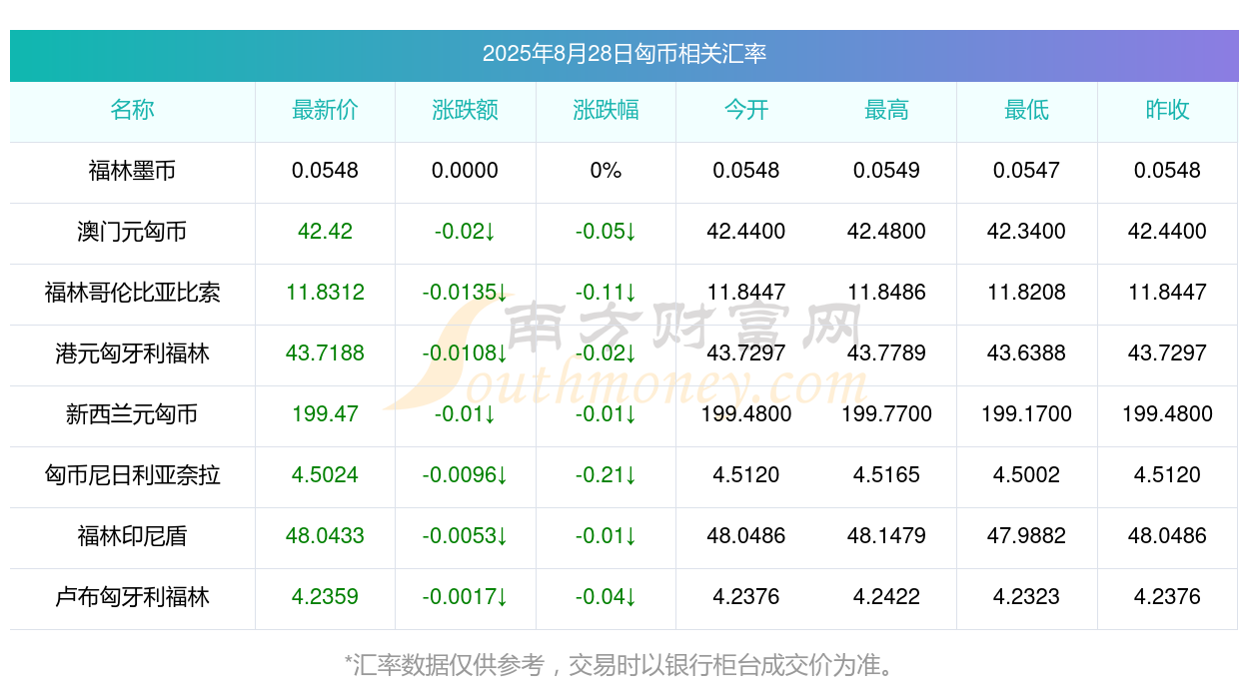The width and height of the screenshot is (1249, 697).
Task: Click change percent -0.05↓
Action: (606, 232)
